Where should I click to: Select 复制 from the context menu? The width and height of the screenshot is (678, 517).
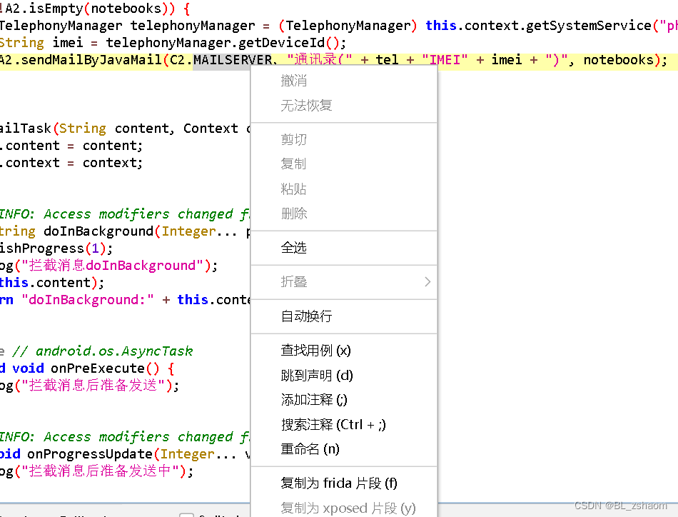(344, 164)
